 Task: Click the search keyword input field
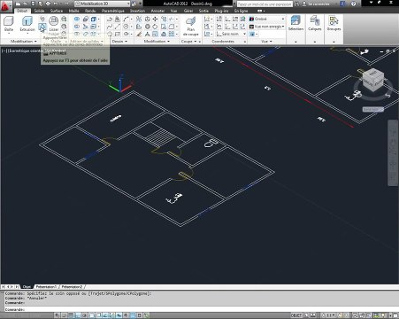(265, 4)
